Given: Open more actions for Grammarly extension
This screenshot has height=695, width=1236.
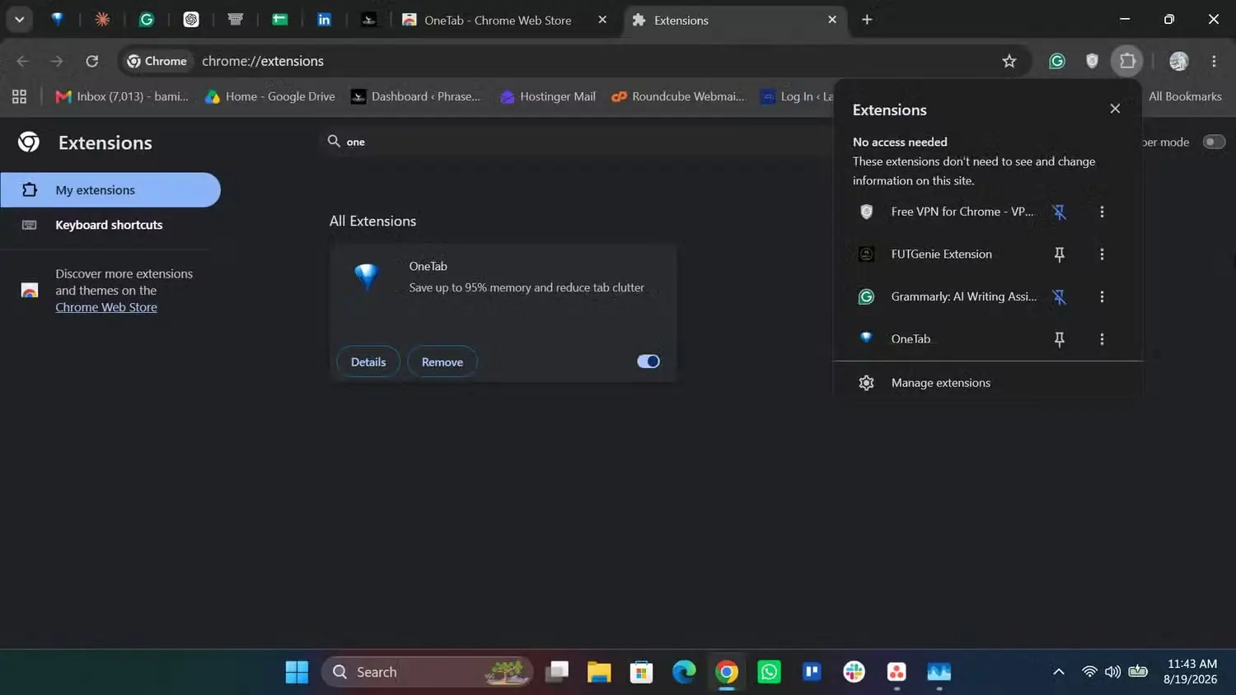Looking at the screenshot, I should point(1102,296).
